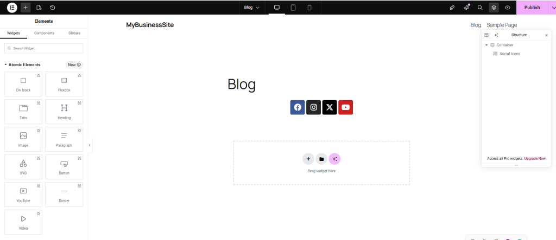Switch to tablet device view

coord(293,8)
